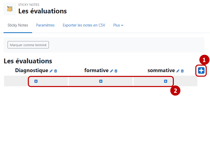Image resolution: width=210 pixels, height=141 pixels.
Task: Open the Paramètres tab
Action: point(45,25)
